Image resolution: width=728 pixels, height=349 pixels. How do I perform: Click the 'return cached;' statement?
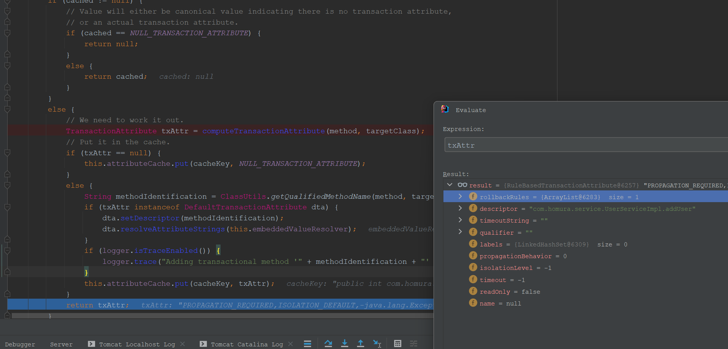[116, 76]
